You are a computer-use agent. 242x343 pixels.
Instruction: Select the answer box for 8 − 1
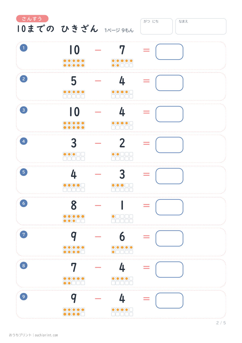tap(169, 207)
